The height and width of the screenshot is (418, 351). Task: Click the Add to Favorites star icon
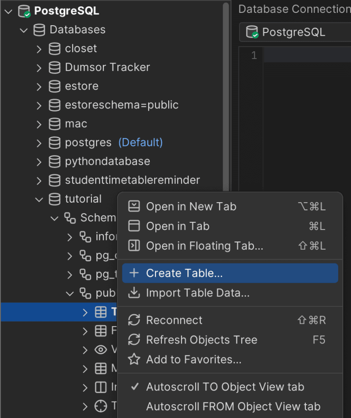coord(134,360)
